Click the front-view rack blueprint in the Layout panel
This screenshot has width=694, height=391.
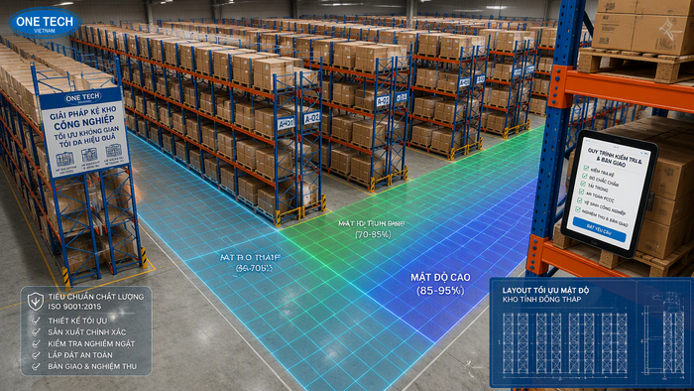pyautogui.click(x=565, y=344)
